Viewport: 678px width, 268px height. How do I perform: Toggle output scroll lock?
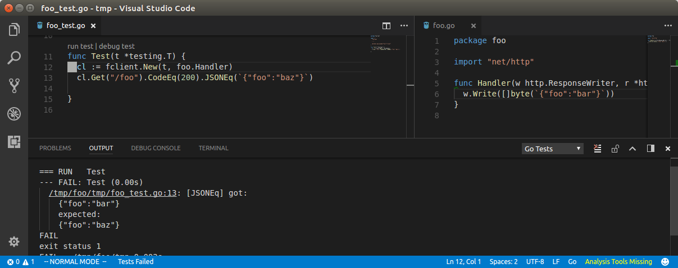(615, 149)
